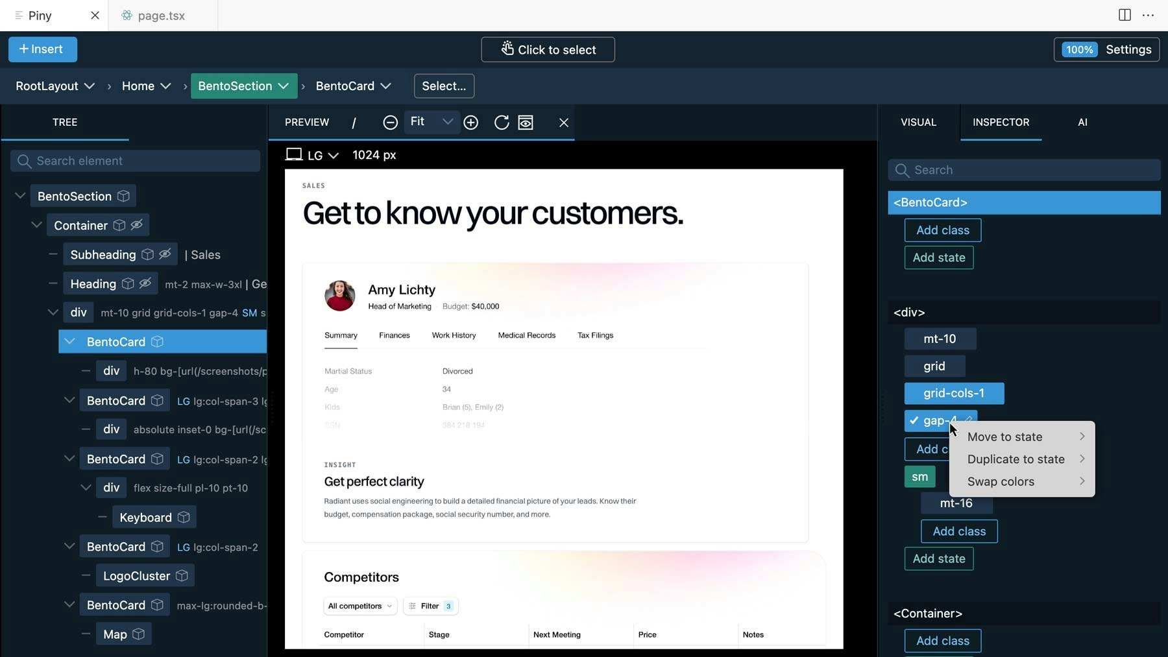Collapse the div mt-10 grid node
The height and width of the screenshot is (657, 1168).
(53, 312)
